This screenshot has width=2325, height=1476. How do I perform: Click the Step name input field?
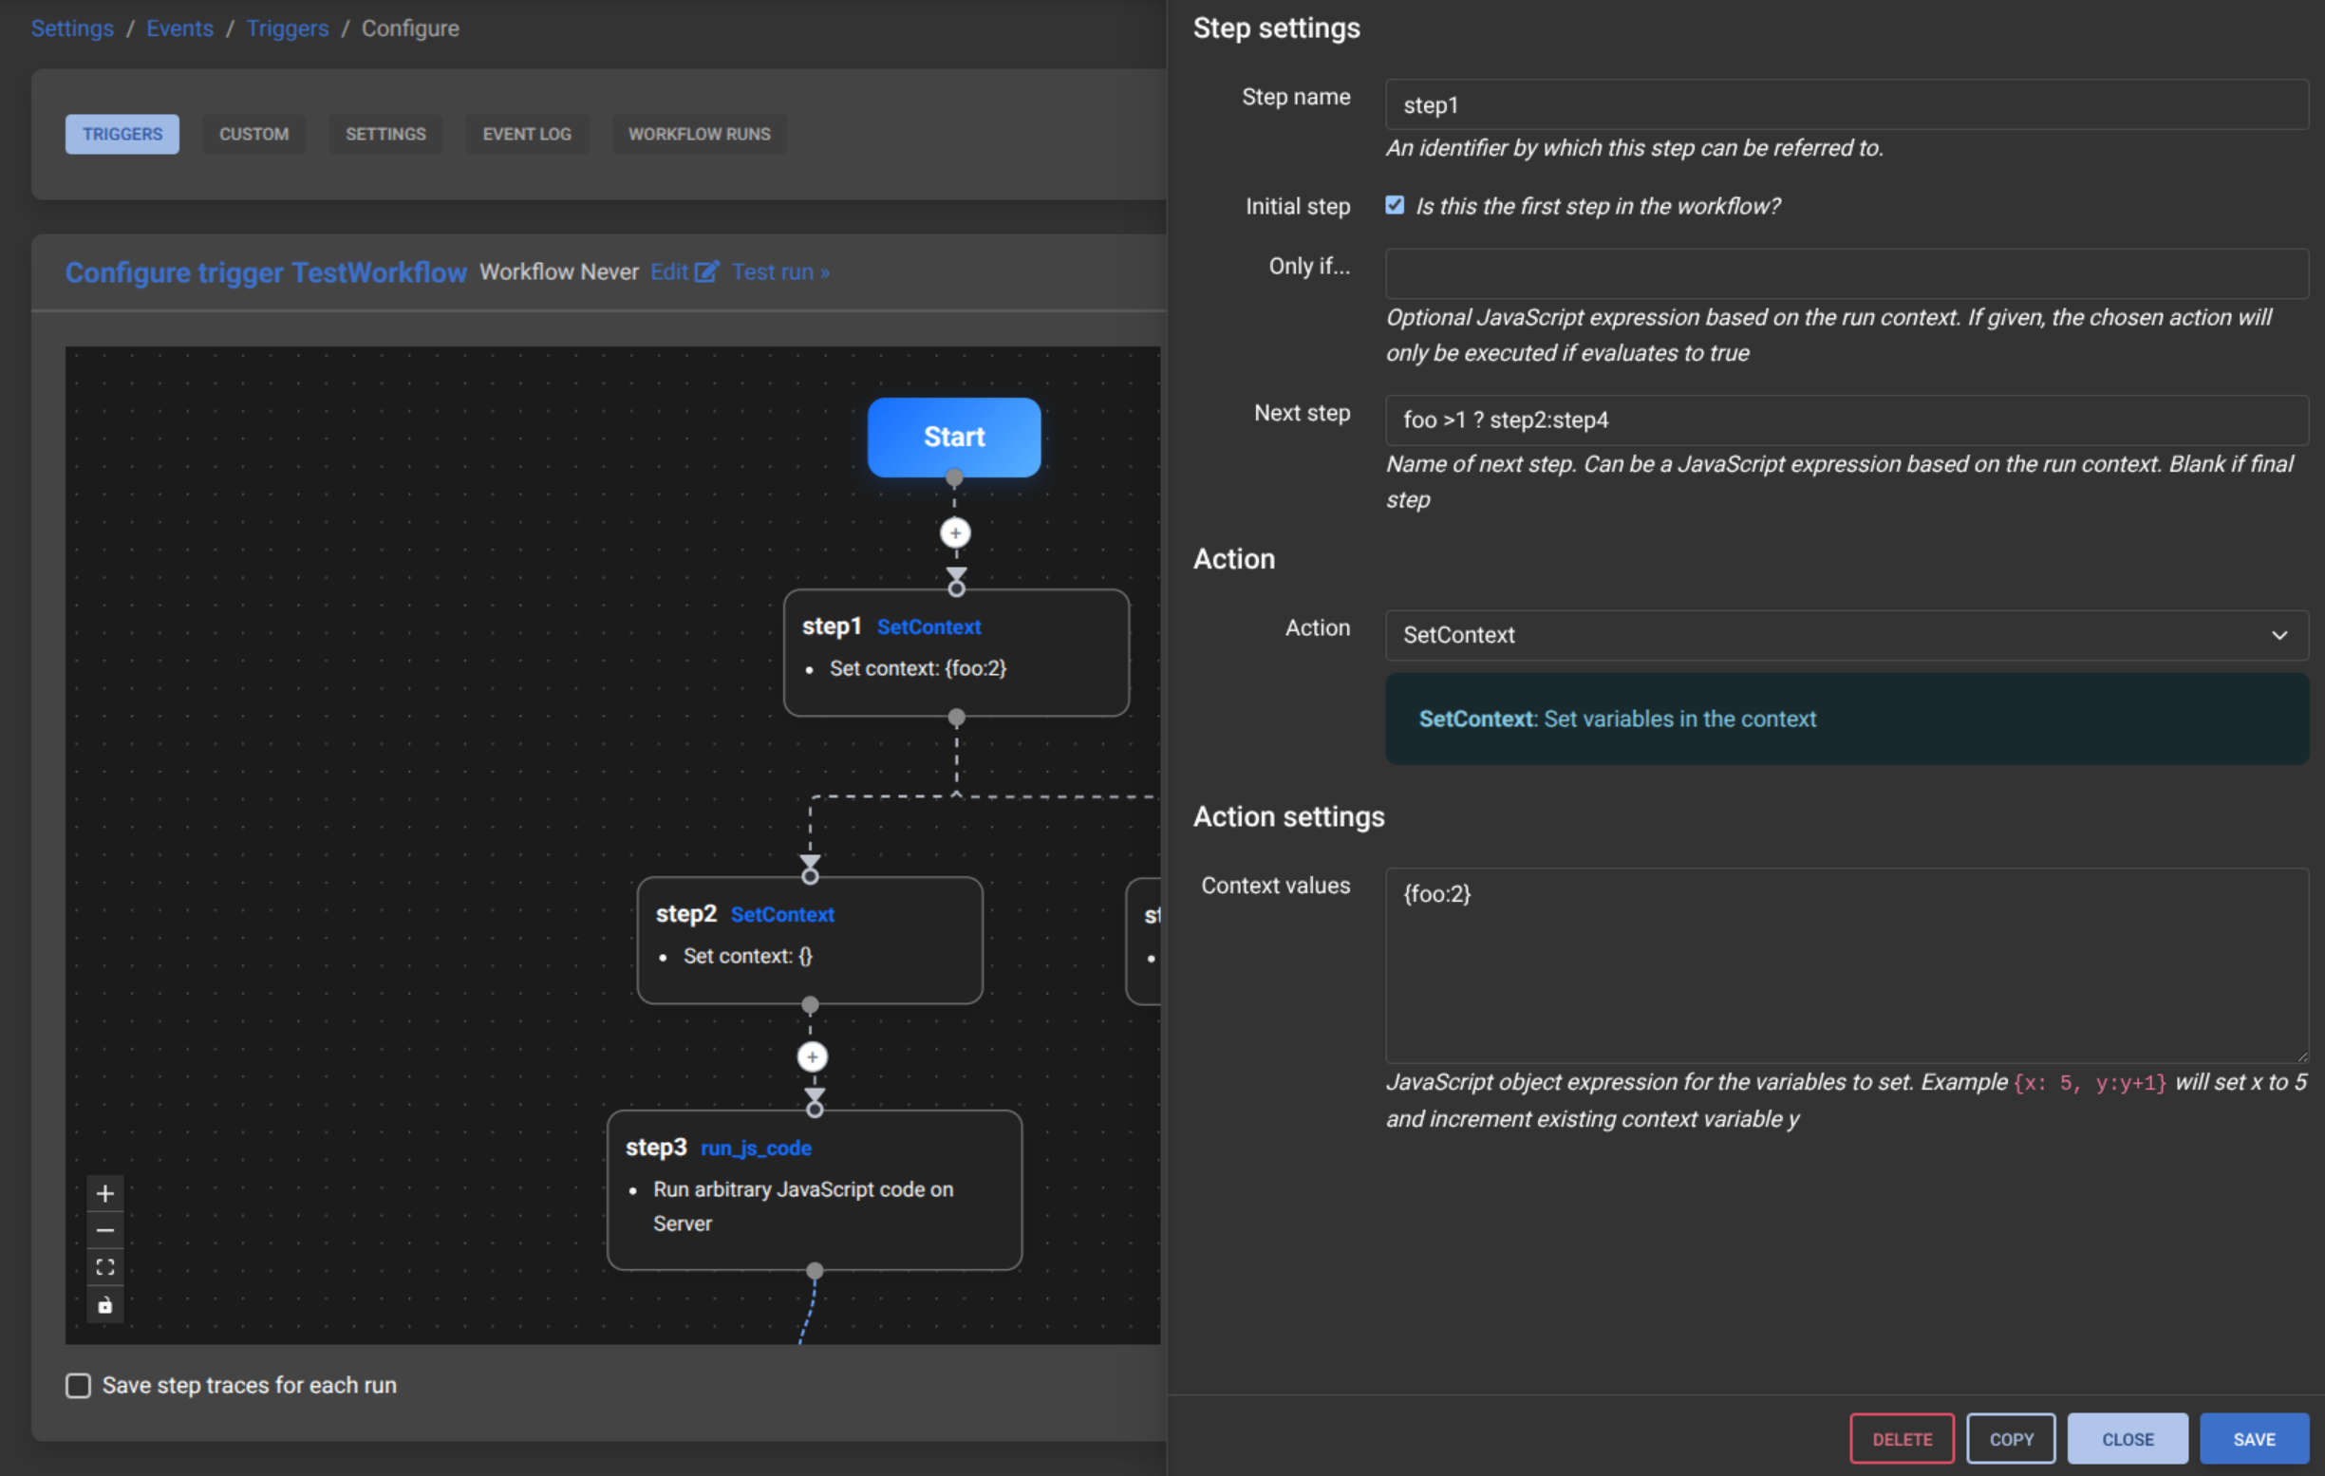(1847, 105)
